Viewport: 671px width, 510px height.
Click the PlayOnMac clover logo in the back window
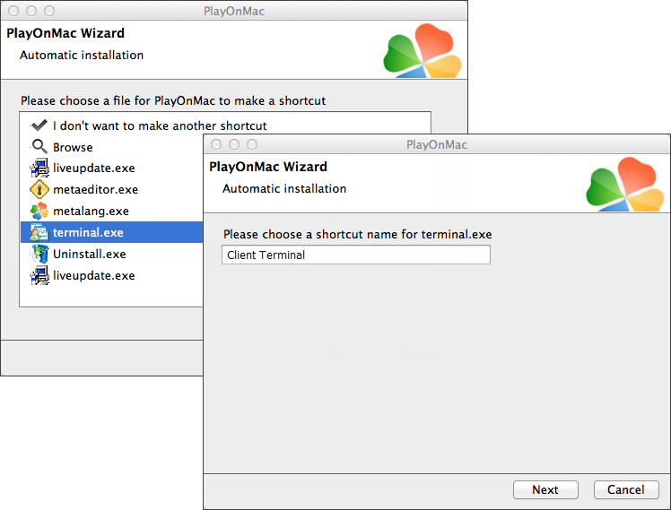[x=420, y=50]
